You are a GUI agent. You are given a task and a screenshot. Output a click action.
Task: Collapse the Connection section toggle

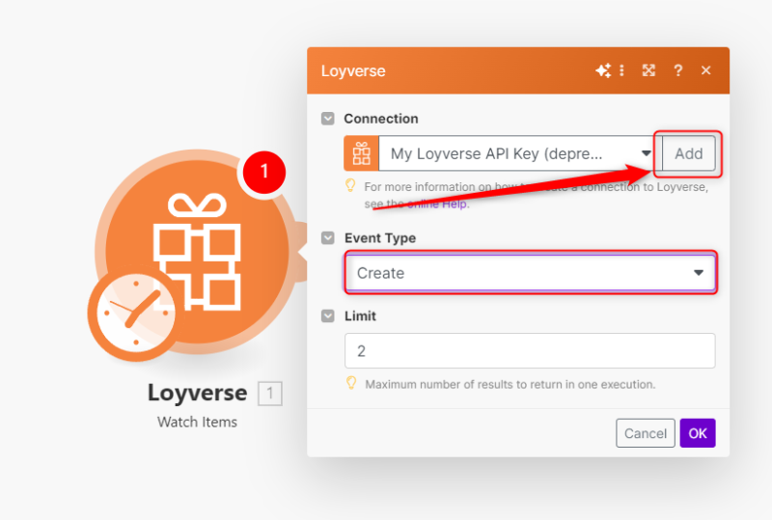[328, 119]
